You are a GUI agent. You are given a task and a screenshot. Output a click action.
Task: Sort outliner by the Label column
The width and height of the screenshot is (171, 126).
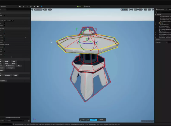click(x=159, y=14)
